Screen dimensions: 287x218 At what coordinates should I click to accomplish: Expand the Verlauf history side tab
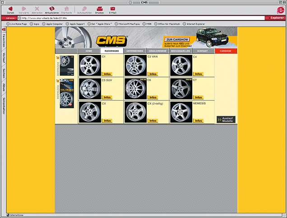pos(3,59)
